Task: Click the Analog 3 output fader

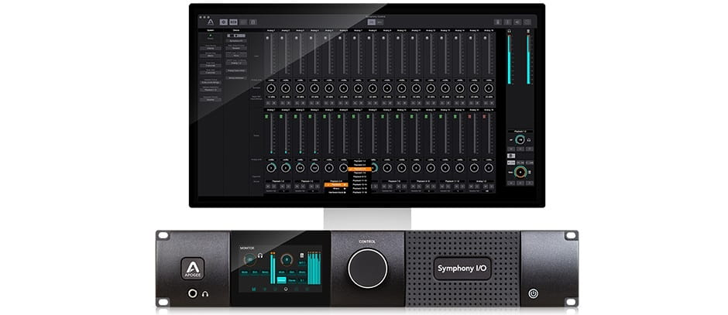Action: tap(300, 135)
